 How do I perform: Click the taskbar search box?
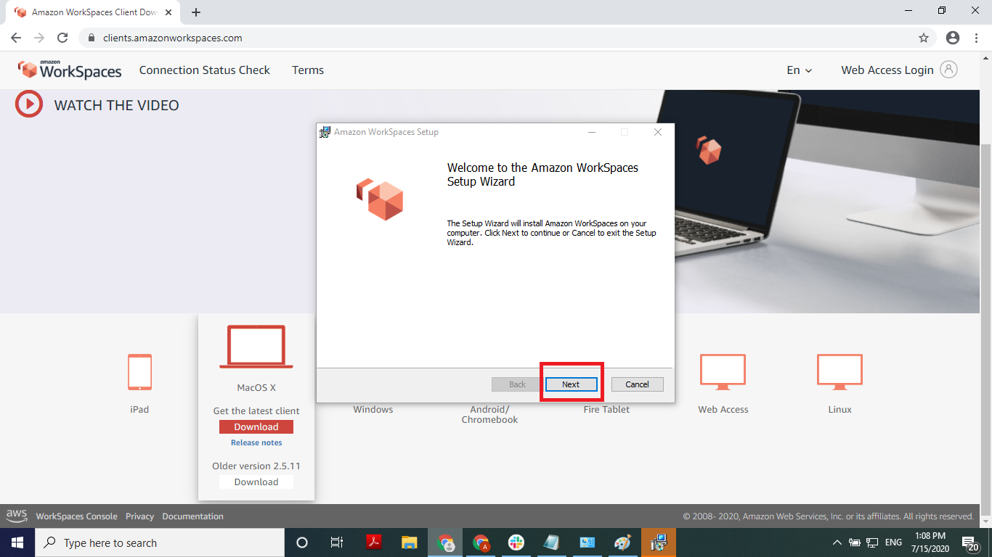pos(160,542)
